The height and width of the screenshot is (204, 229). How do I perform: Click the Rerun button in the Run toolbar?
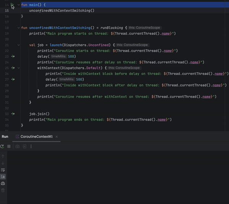(3, 146)
